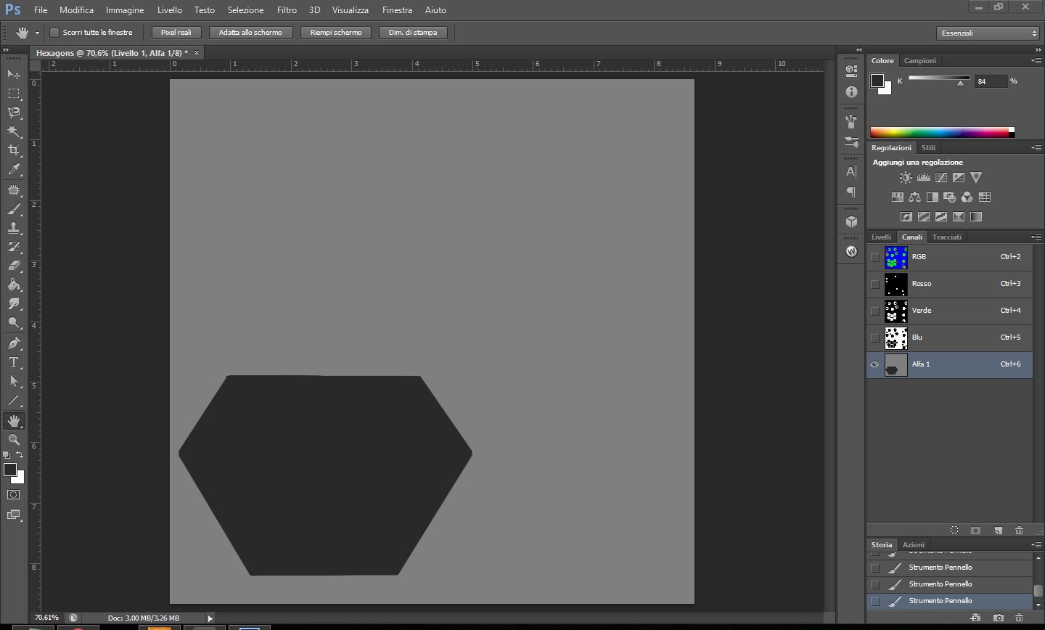This screenshot has height=630, width=1045.
Task: Select the Type text tool
Action: click(14, 362)
